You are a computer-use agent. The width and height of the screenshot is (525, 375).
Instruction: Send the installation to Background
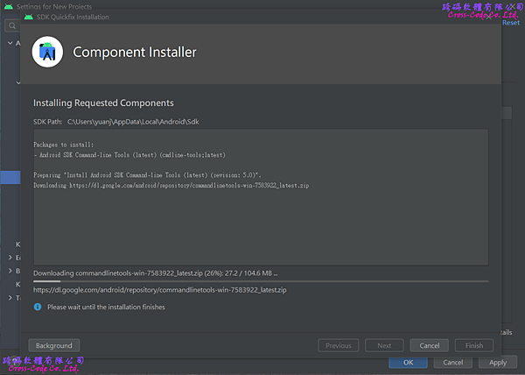(x=54, y=345)
